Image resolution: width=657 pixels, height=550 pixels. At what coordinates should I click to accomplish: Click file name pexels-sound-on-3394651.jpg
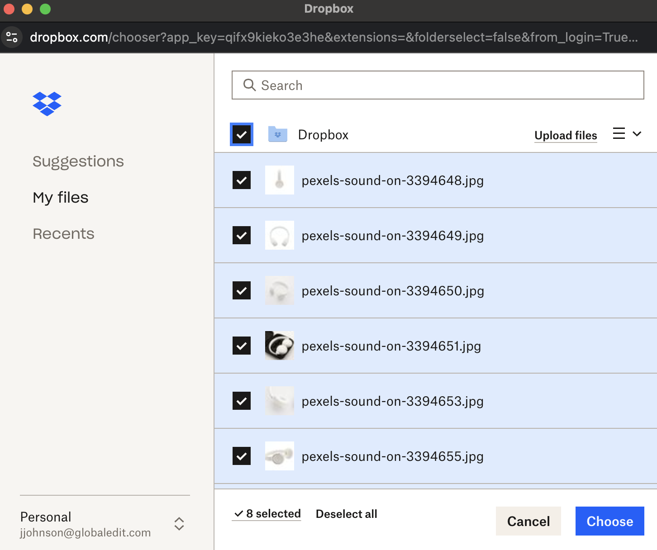click(391, 346)
